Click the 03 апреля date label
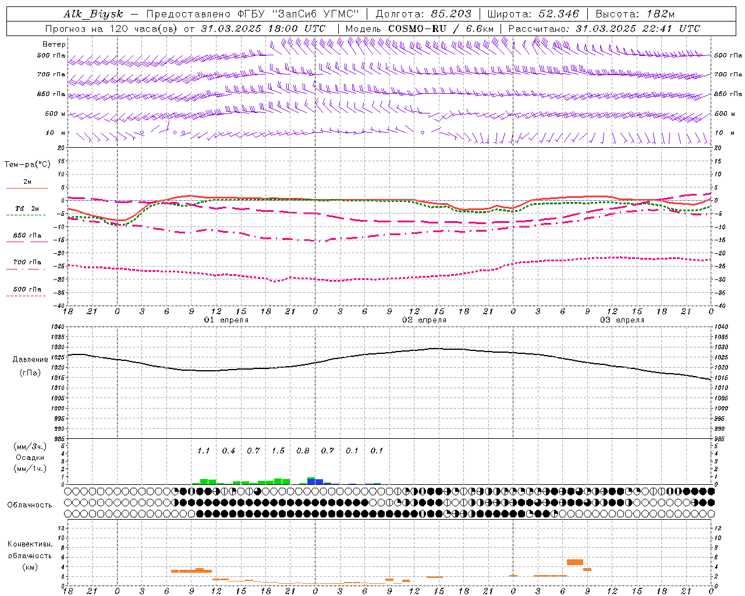This screenshot has width=745, height=596. [x=622, y=320]
